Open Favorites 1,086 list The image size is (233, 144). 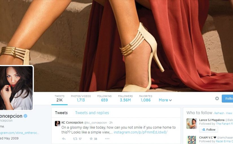point(146,98)
